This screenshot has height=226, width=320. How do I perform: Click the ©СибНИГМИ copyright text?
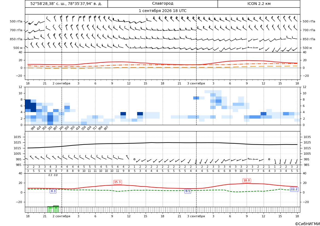point(307,224)
